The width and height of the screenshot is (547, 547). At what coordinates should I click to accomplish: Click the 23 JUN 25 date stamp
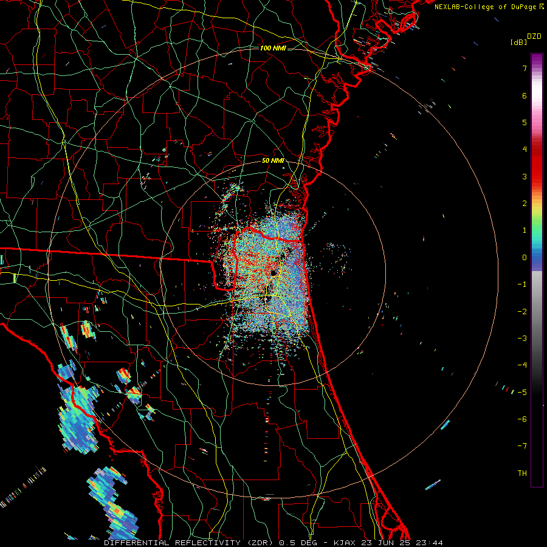385,543
